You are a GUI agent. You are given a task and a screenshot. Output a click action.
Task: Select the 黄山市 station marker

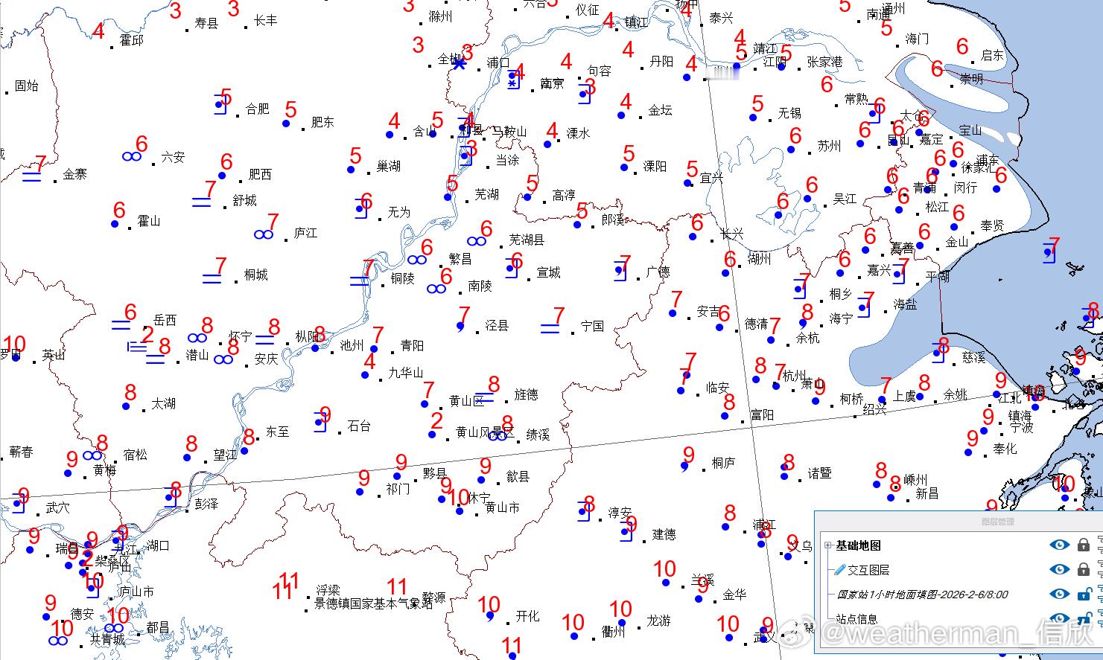pyautogui.click(x=459, y=511)
